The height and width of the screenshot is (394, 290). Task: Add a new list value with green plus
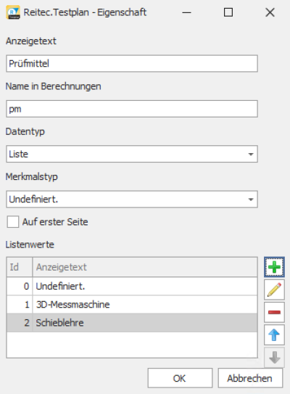274,267
